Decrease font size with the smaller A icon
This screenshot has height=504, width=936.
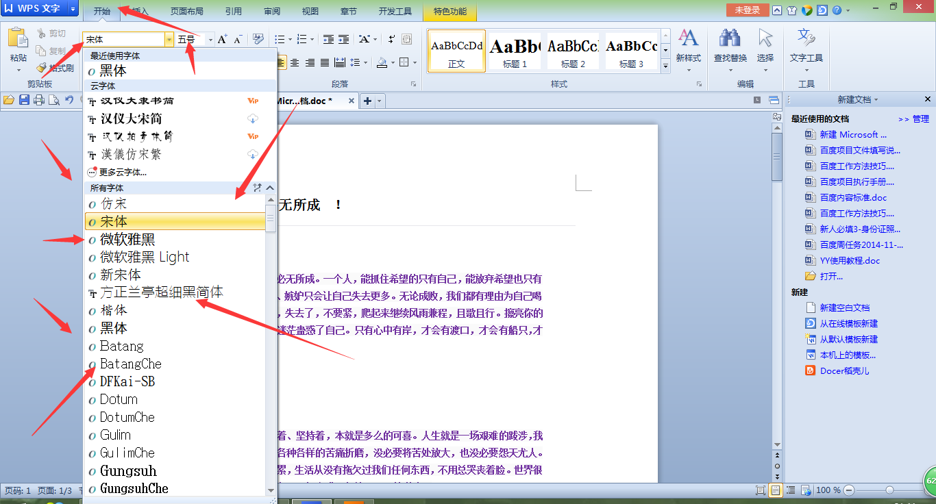point(238,40)
